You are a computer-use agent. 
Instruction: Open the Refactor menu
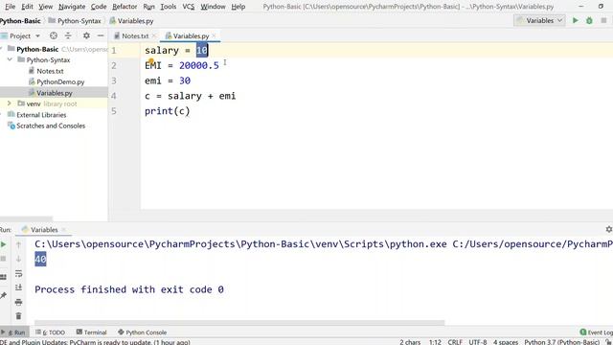pyautogui.click(x=125, y=7)
